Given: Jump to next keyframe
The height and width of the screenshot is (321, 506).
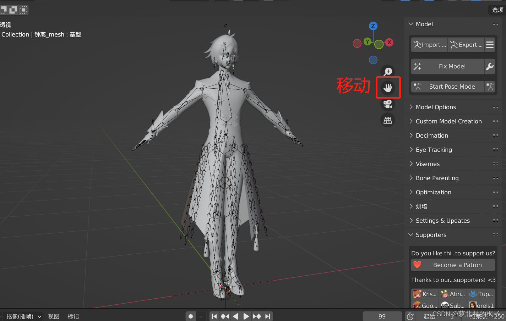Looking at the screenshot, I should pyautogui.click(x=257, y=316).
